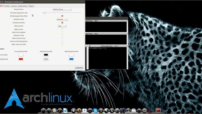Enable the Hide on lose focus checkbox

[62, 38]
